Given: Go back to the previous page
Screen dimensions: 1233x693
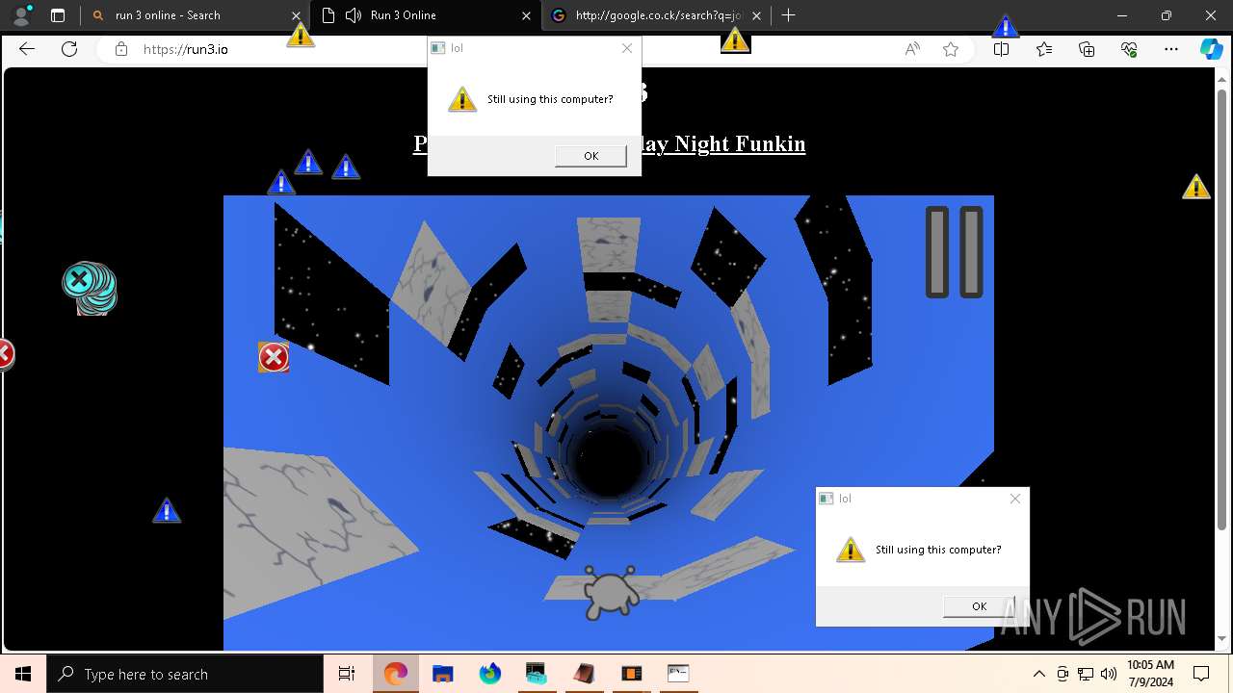Looking at the screenshot, I should pyautogui.click(x=27, y=49).
